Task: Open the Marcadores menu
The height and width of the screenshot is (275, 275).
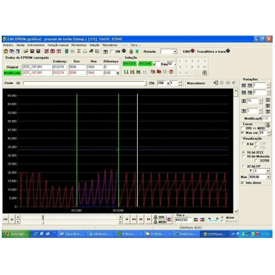Action: (110, 45)
